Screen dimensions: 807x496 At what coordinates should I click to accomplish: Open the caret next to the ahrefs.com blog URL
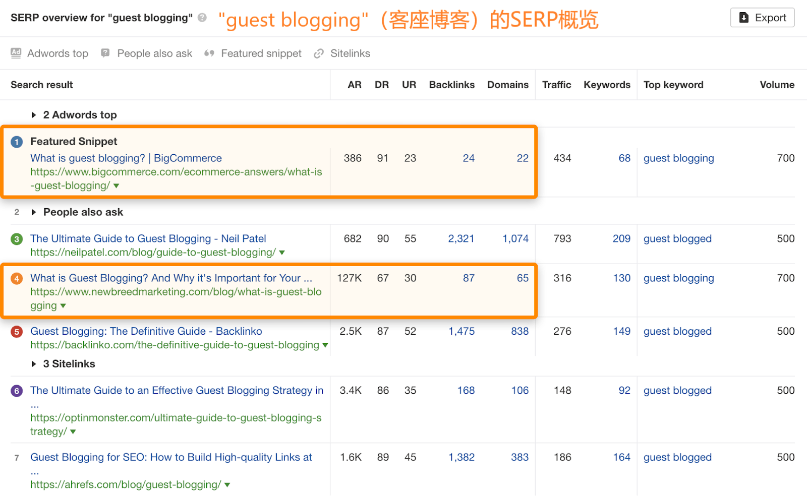(x=227, y=484)
